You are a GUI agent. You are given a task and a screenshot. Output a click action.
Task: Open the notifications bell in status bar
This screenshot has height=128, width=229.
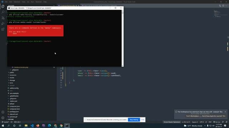point(226,122)
